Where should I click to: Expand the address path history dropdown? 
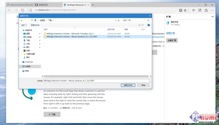pyautogui.click(x=115, y=20)
